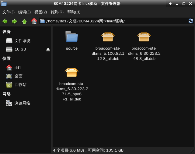
Task: Go to parent folder with up arrow
Action: click(24, 21)
